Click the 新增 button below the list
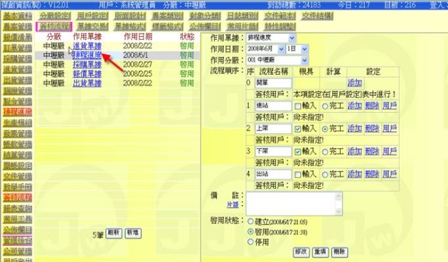This screenshot has width=448, height=262. [x=133, y=233]
